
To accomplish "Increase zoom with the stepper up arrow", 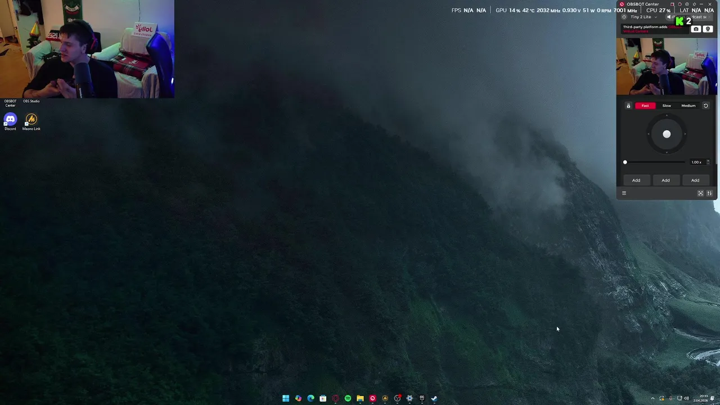I will coord(708,160).
